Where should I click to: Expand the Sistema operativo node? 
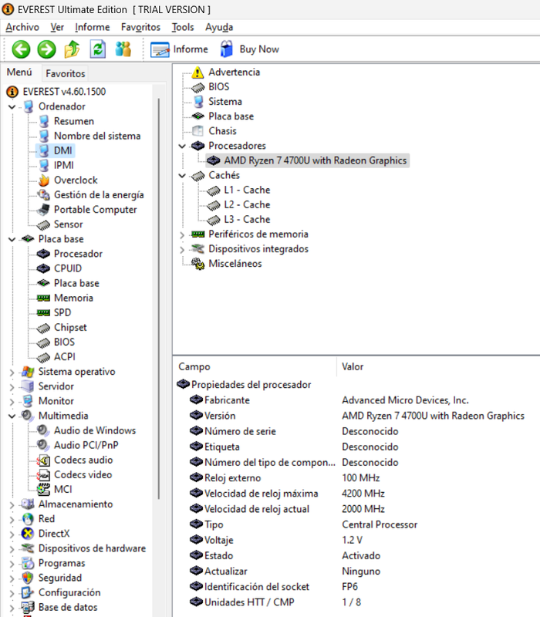point(12,372)
